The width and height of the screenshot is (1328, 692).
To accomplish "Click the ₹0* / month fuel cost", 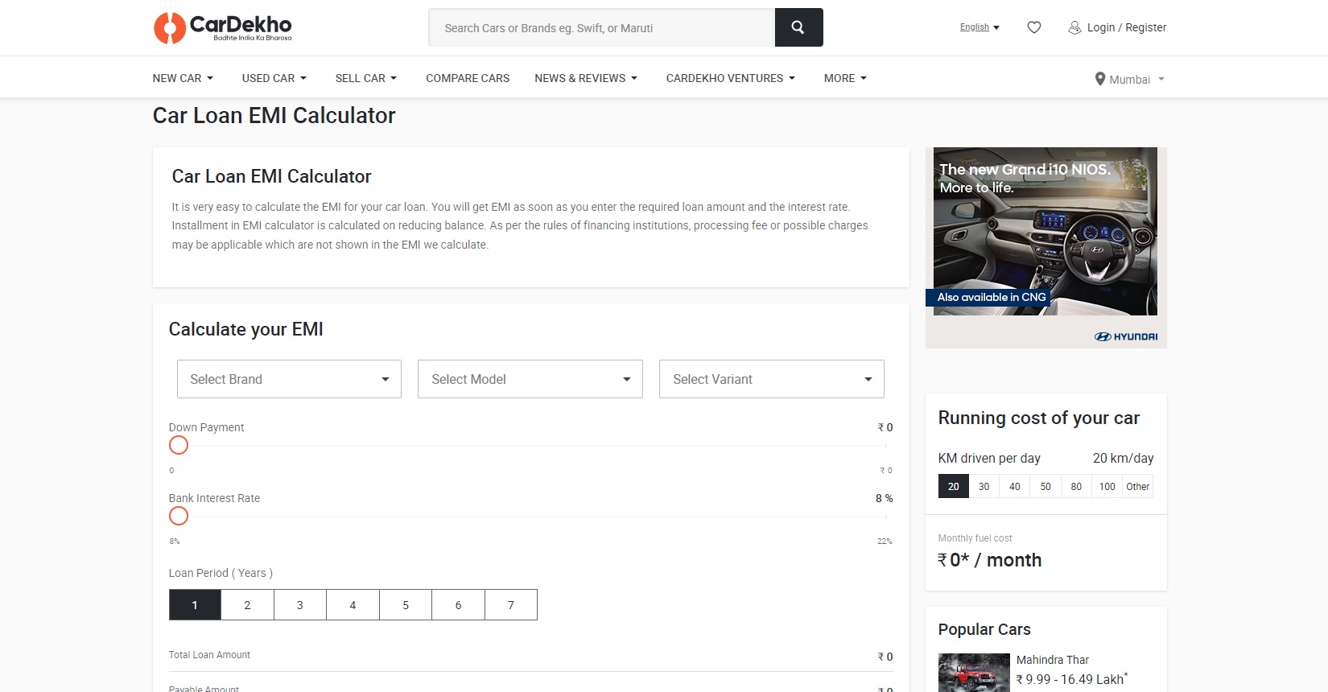I will pyautogui.click(x=990, y=560).
